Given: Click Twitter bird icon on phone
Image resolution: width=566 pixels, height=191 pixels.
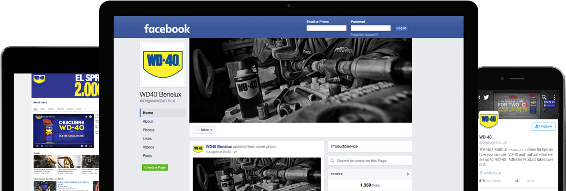Looking at the screenshot, I should pyautogui.click(x=486, y=97).
